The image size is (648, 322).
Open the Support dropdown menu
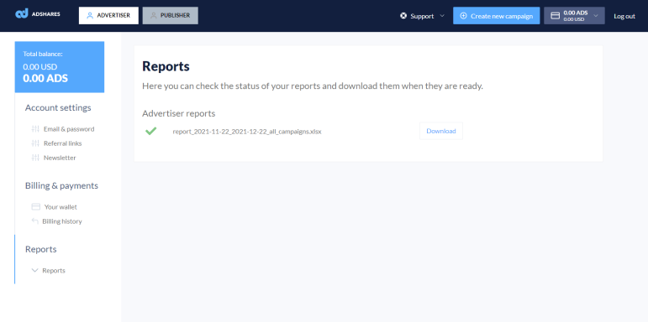coord(423,16)
